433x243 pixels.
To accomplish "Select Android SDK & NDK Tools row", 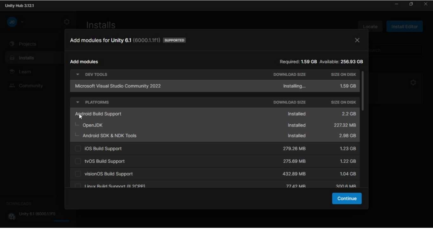I will click(x=215, y=135).
